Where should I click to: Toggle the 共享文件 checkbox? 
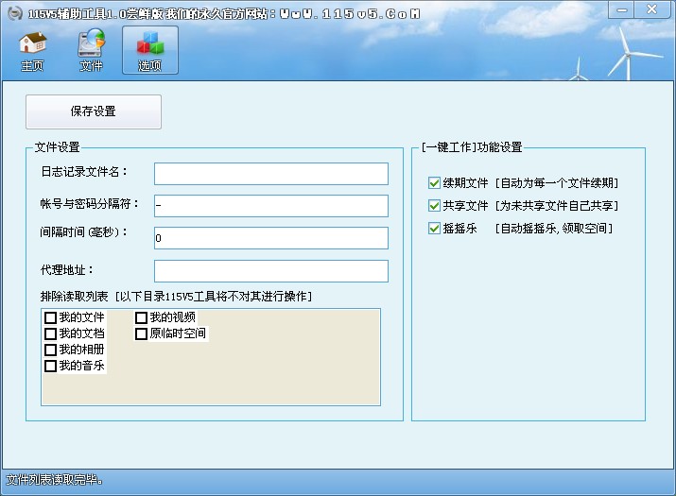pyautogui.click(x=434, y=206)
